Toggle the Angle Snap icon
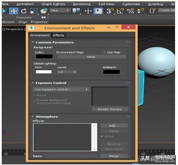The image size is (178, 165). 120,11
